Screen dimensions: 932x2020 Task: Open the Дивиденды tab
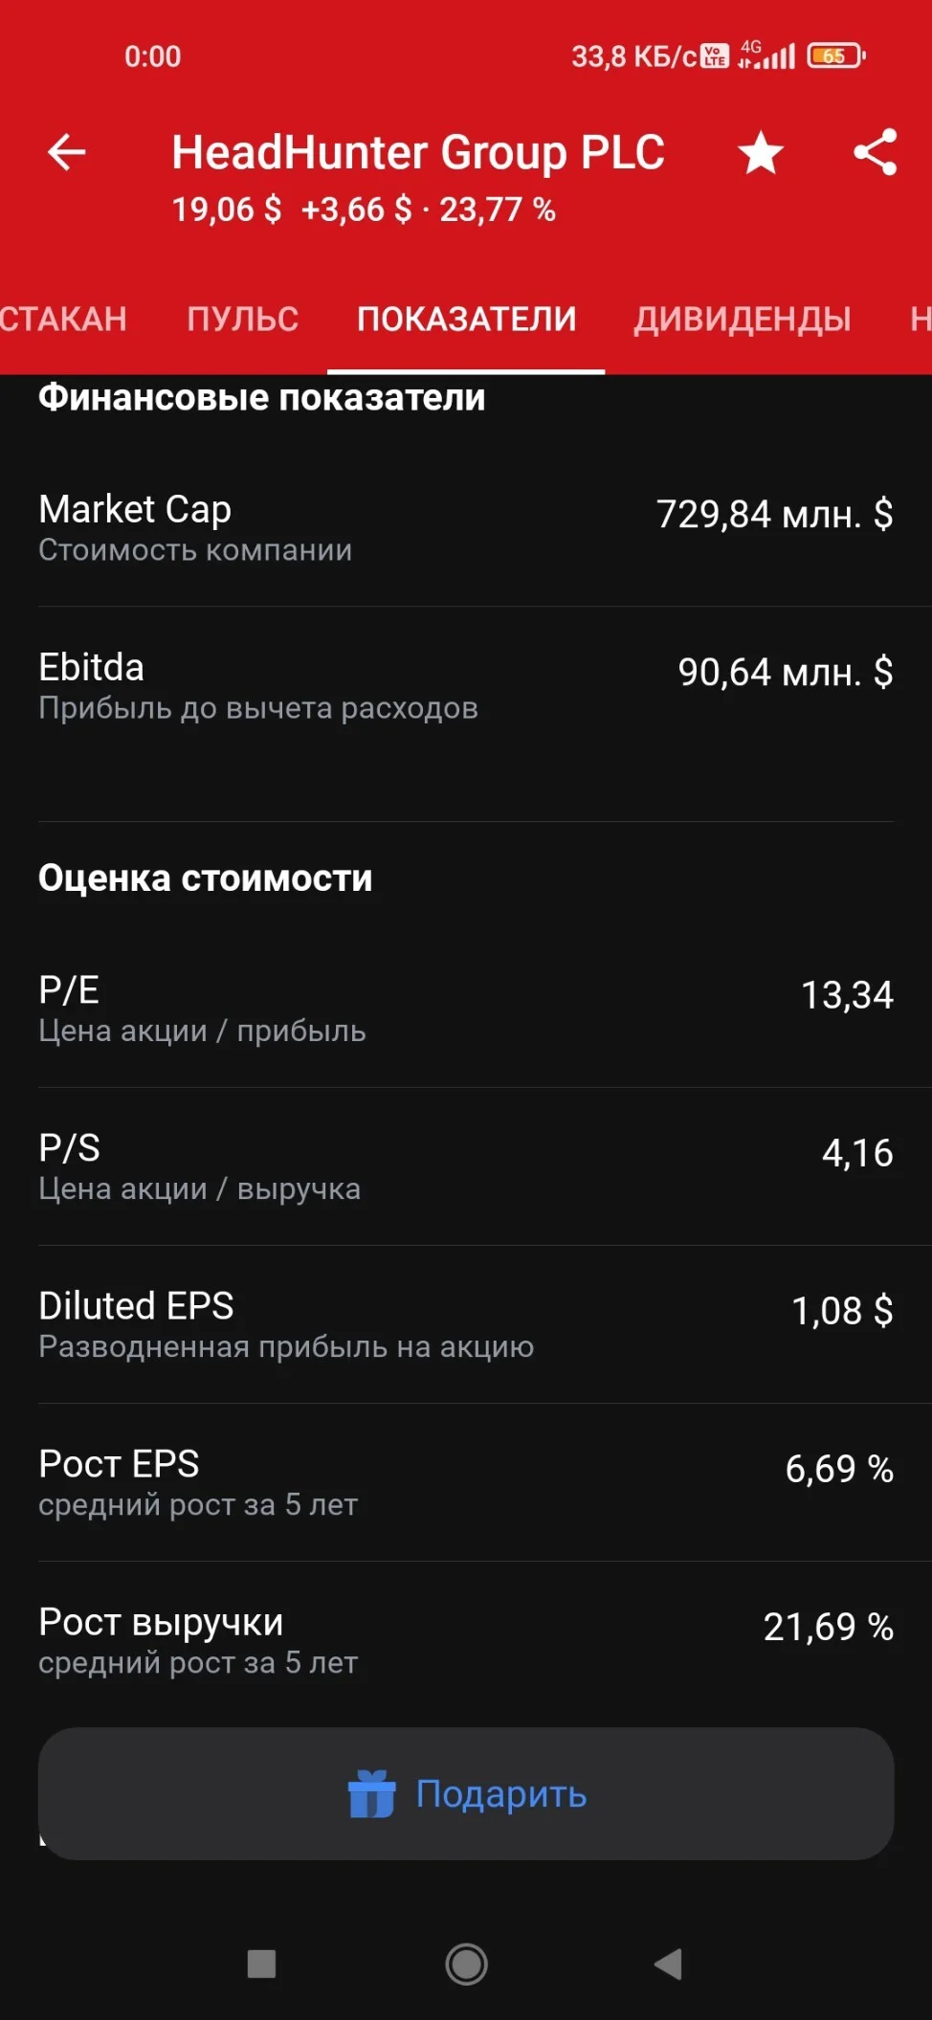743,319
